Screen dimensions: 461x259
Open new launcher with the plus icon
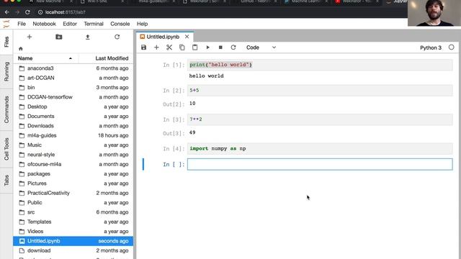coord(29,37)
